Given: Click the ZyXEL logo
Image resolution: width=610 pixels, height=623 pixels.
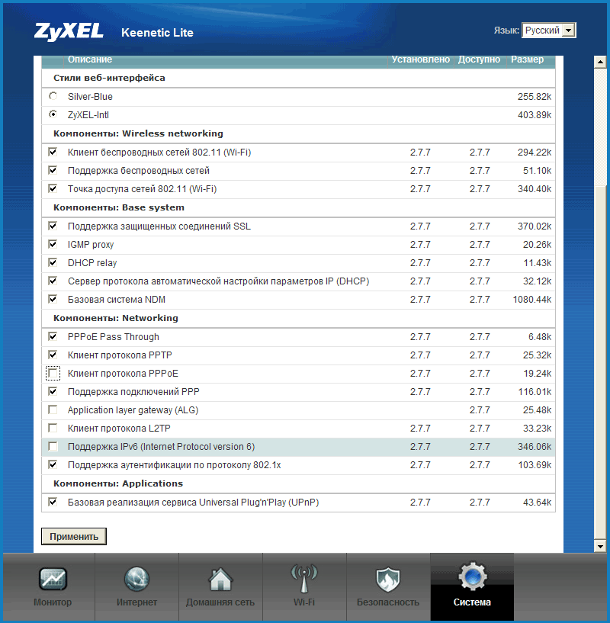Looking at the screenshot, I should pyautogui.click(x=69, y=32).
